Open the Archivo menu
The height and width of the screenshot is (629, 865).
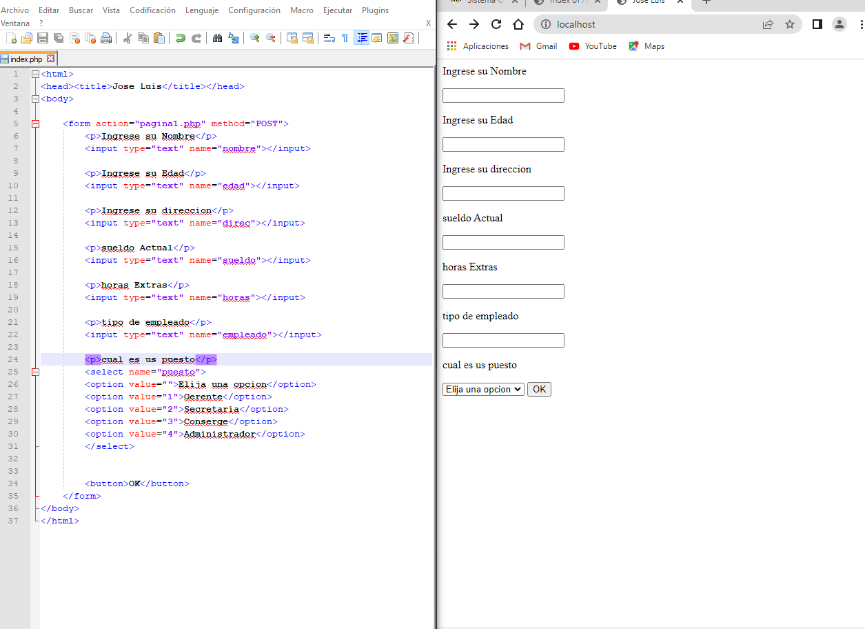(x=14, y=10)
